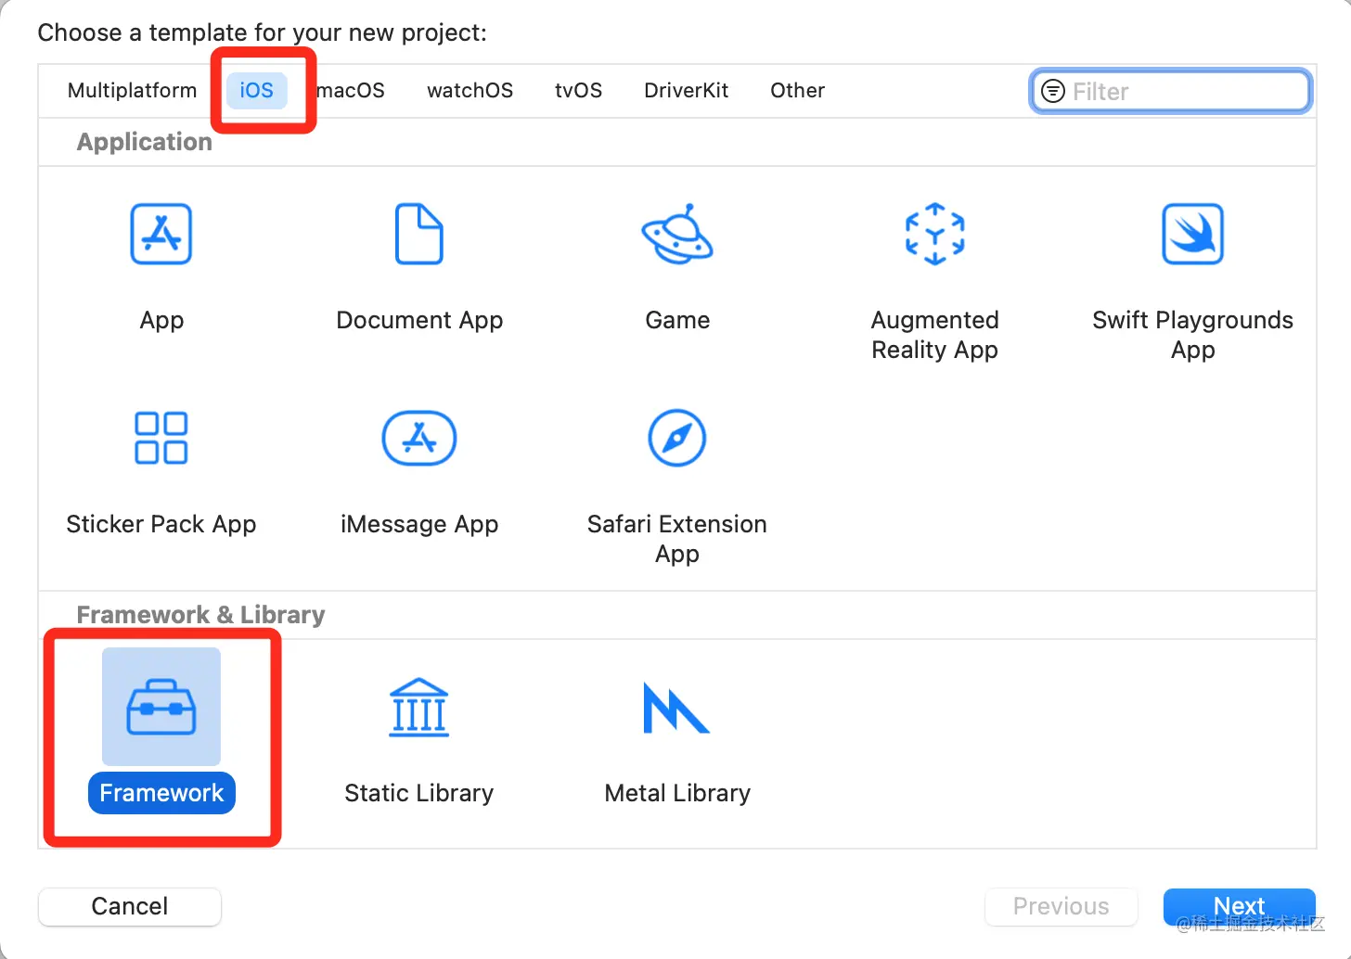Click the 'Metal Library' label

677,793
